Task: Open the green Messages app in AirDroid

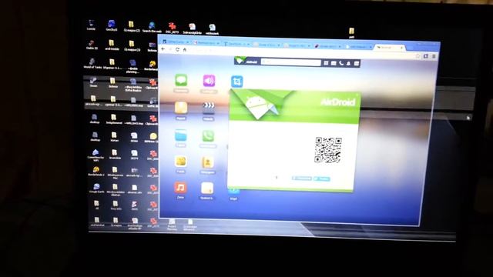Action: [x=181, y=80]
